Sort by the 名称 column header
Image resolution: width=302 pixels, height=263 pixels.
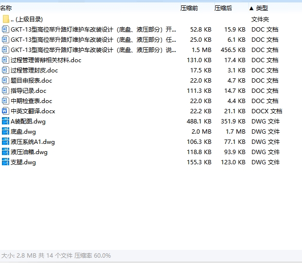point(6,8)
